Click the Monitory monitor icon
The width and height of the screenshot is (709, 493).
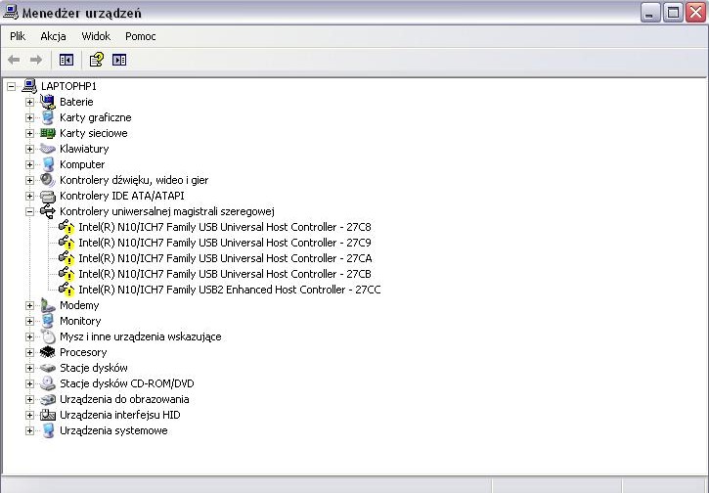[x=48, y=321]
